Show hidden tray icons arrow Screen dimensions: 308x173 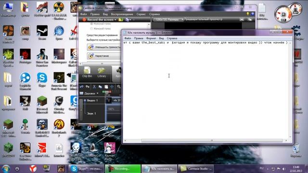(x=268, y=169)
